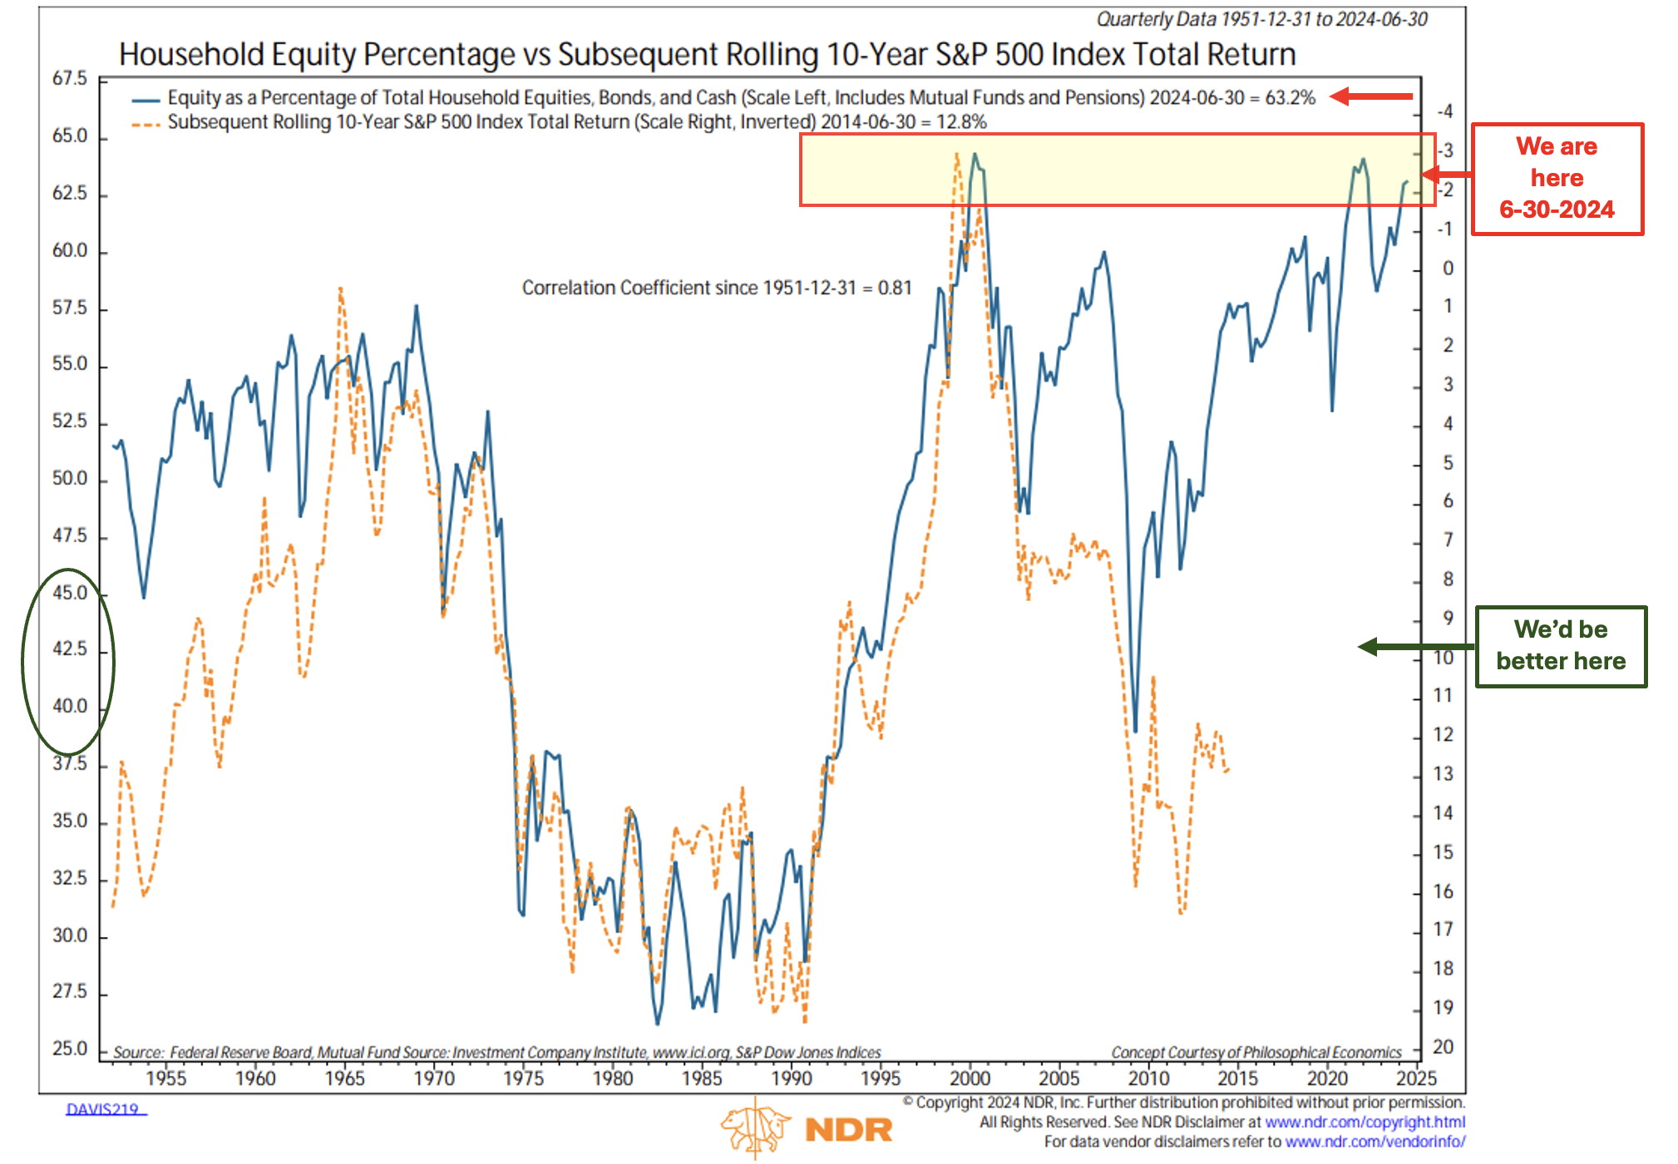Click the 18 label on right axis
This screenshot has width=1678, height=1164.
(1444, 969)
